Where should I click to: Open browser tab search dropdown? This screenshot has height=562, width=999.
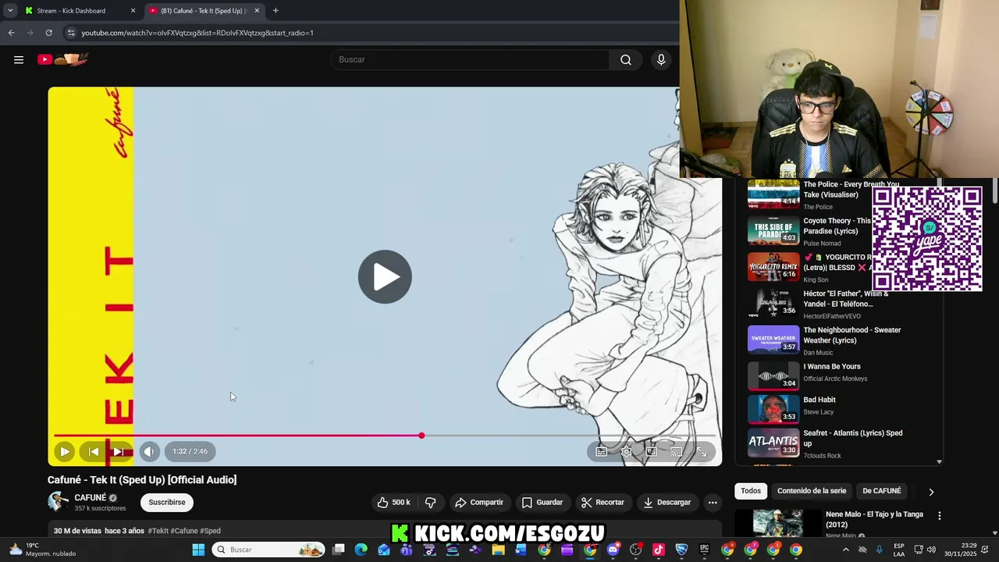[9, 11]
